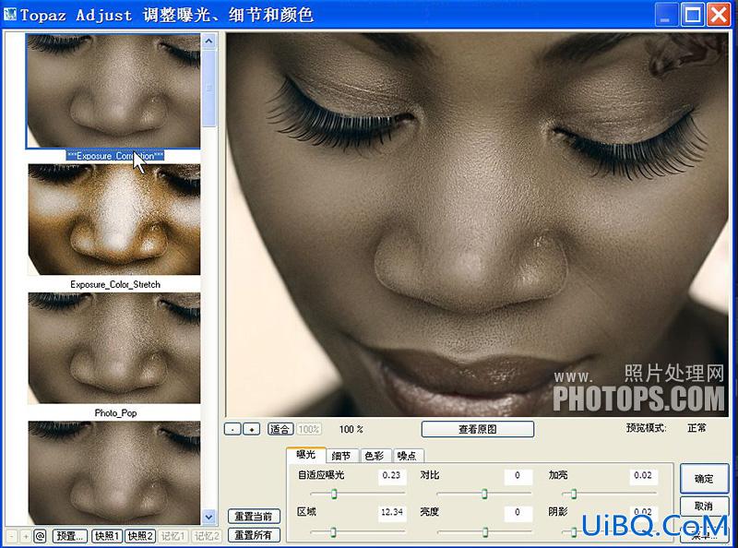The image size is (738, 548).
Task: Click the 自适应曝光 value field 0.23
Action: pos(391,475)
